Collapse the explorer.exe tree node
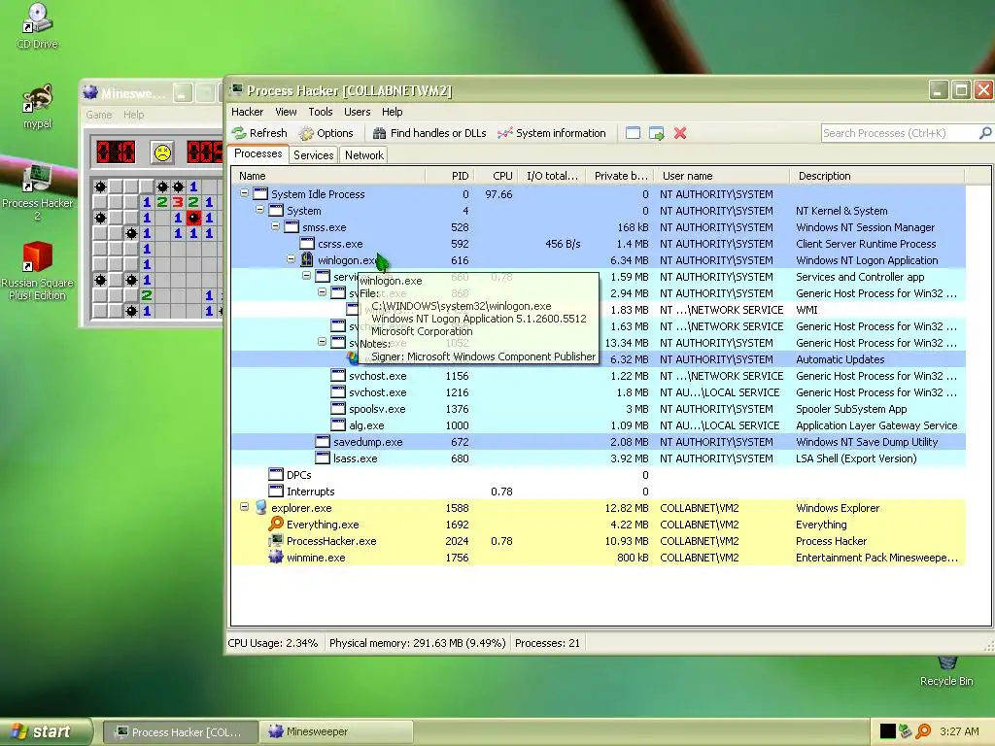Image resolution: width=995 pixels, height=746 pixels. tap(244, 507)
